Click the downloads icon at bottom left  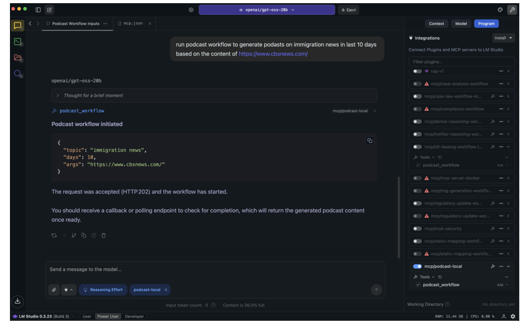pos(17,301)
